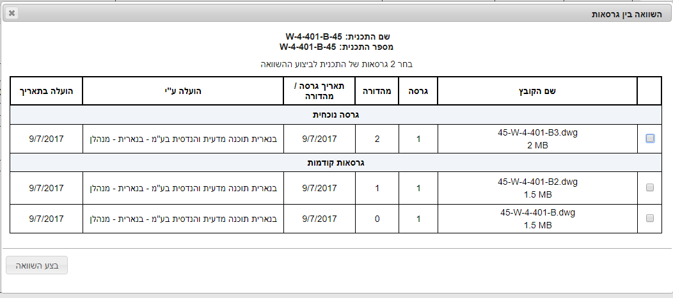Select the 45-W-4-401-B.dwg version checkbox

(650, 218)
